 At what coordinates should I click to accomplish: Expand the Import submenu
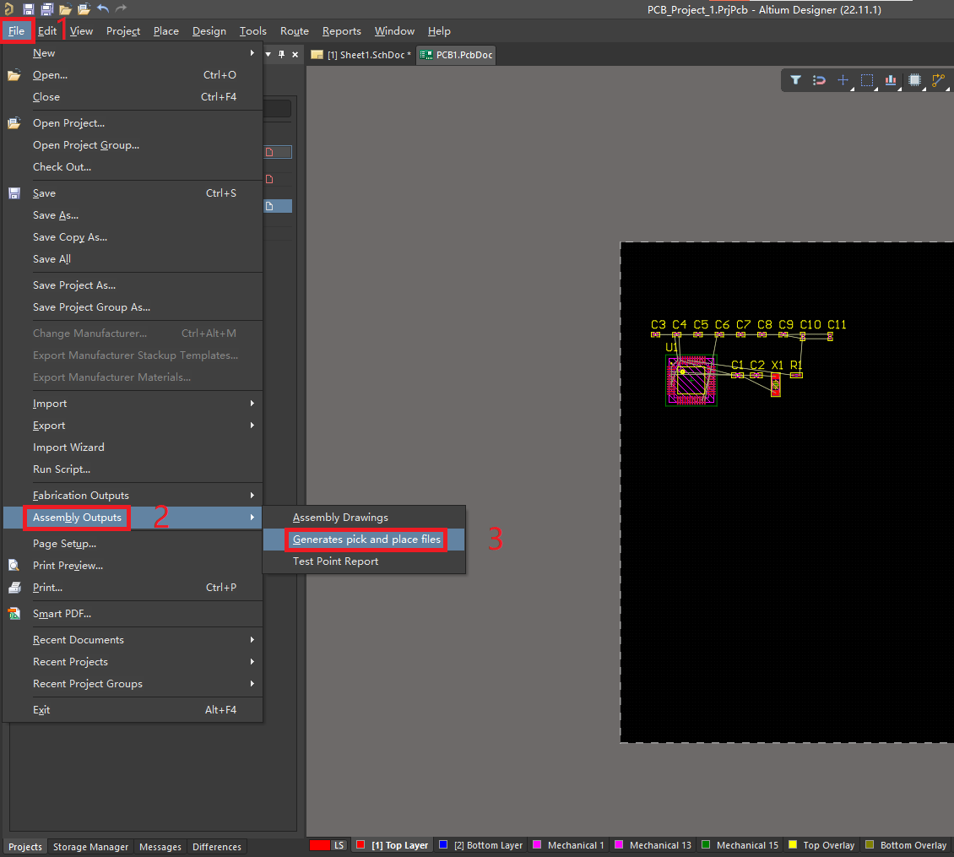point(133,404)
